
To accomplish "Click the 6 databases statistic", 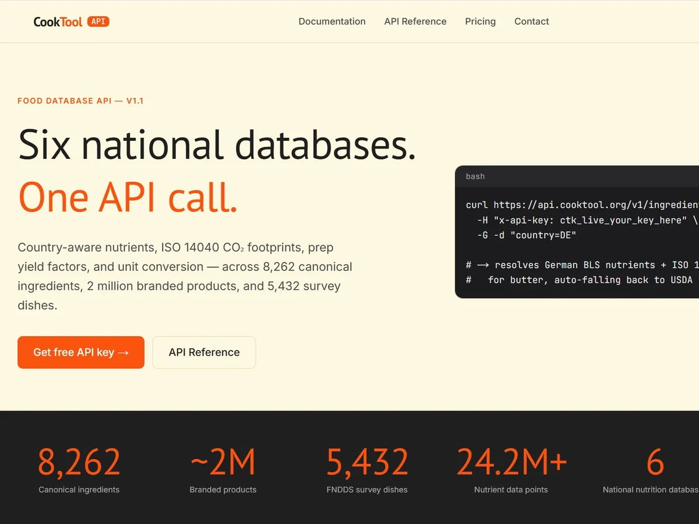I will click(655, 462).
